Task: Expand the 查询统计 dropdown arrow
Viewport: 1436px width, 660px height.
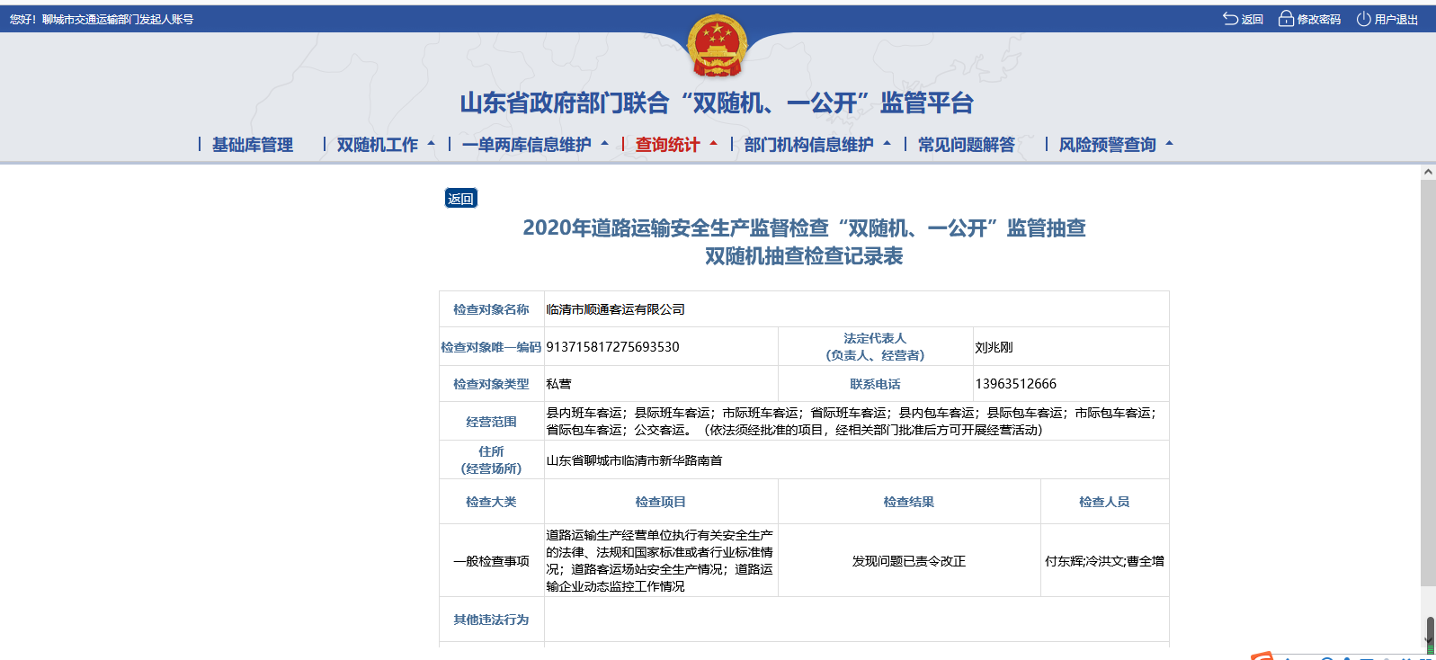Action: pyautogui.click(x=714, y=144)
